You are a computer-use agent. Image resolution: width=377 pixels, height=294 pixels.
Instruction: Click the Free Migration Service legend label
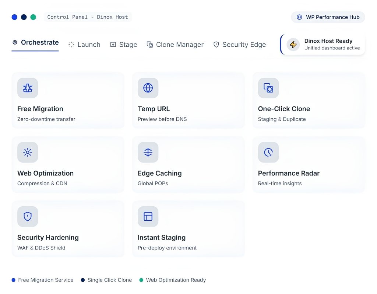[46, 280]
